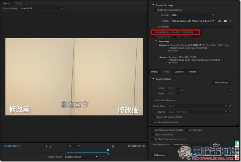Click the output preview image
Screen dimensions: 241x162
click(x=74, y=77)
